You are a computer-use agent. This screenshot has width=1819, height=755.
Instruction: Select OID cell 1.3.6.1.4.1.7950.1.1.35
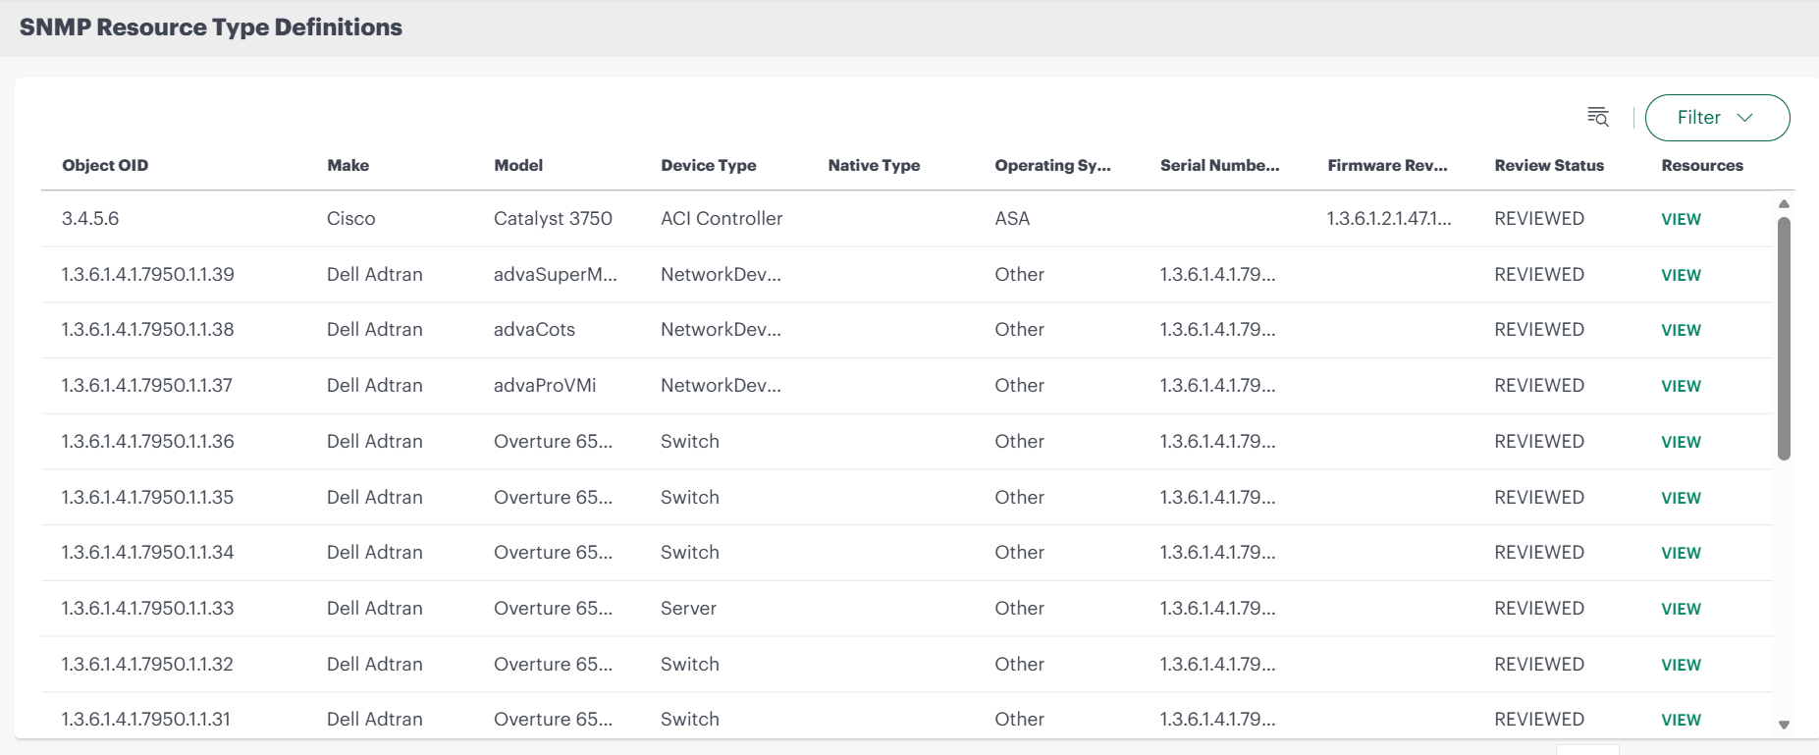click(x=147, y=497)
